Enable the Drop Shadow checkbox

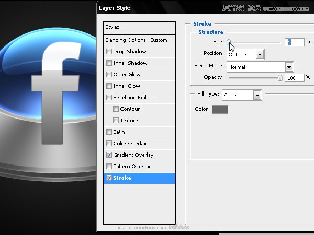[109, 51]
